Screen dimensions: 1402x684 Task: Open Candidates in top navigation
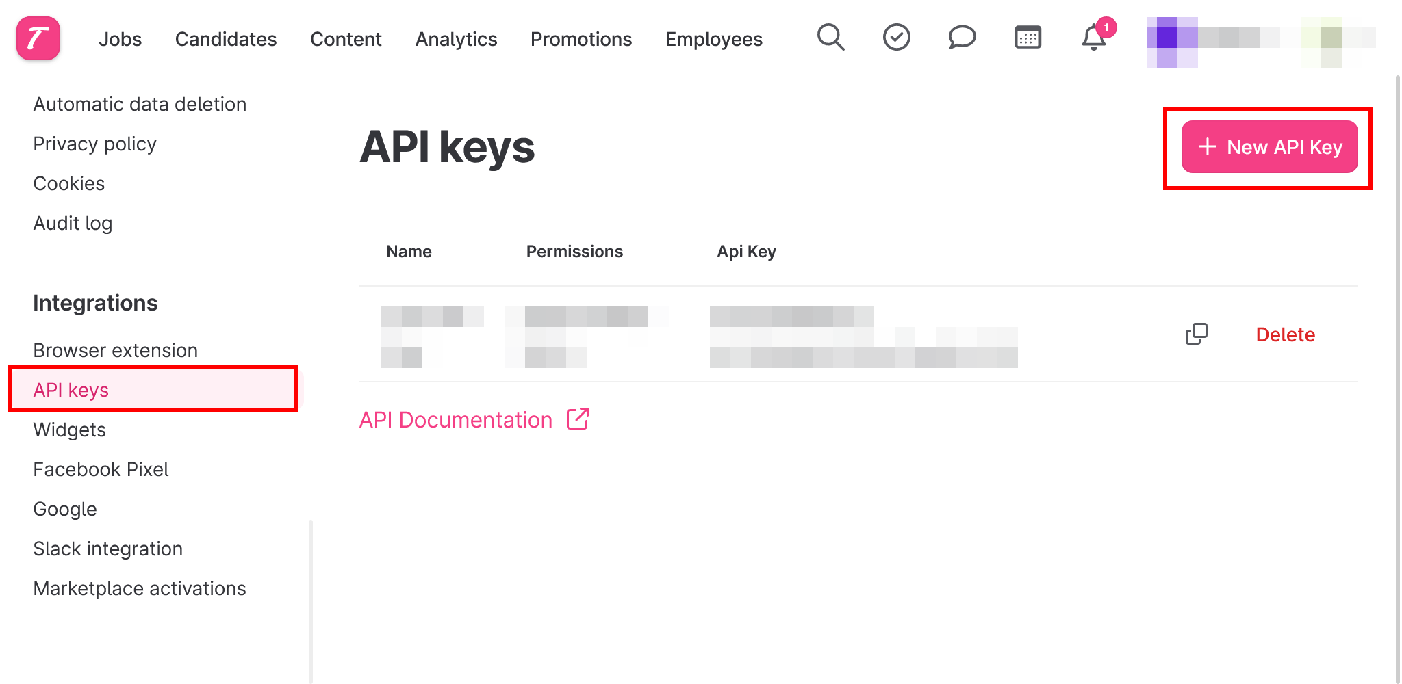[x=226, y=39]
